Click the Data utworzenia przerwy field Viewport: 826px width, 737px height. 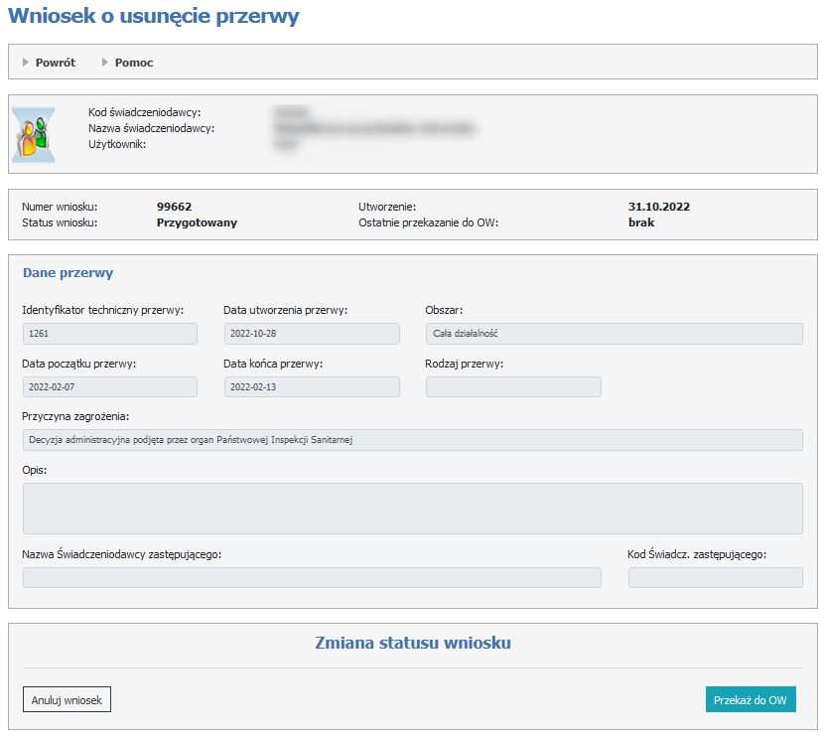tap(311, 334)
